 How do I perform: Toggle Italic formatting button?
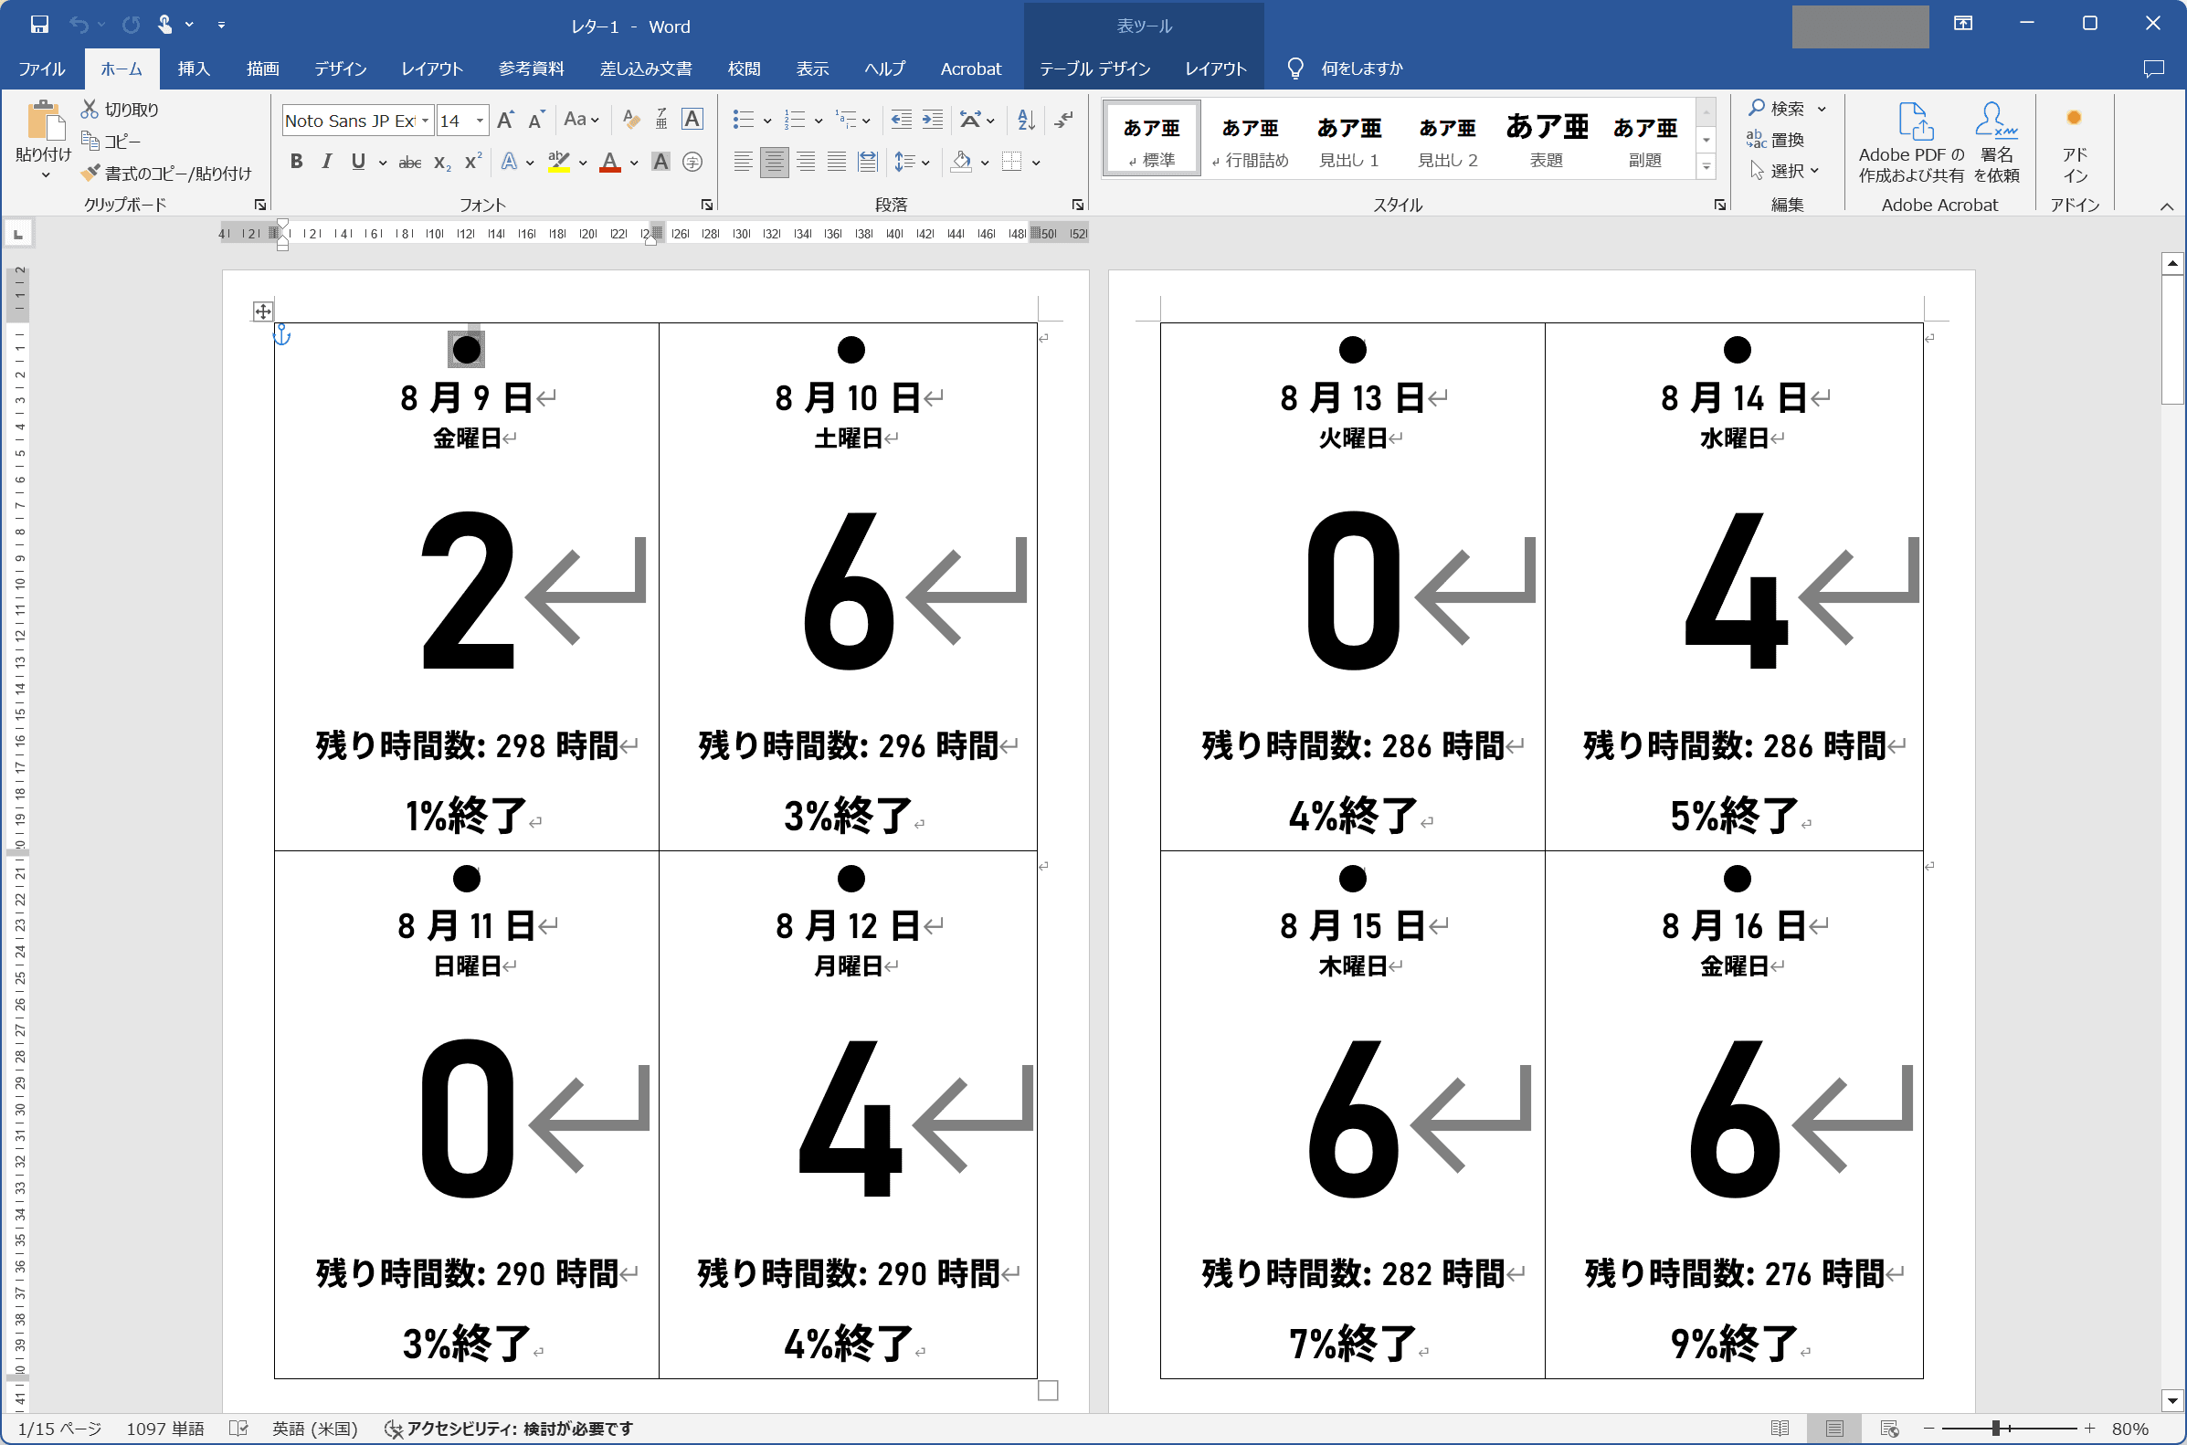pos(326,163)
